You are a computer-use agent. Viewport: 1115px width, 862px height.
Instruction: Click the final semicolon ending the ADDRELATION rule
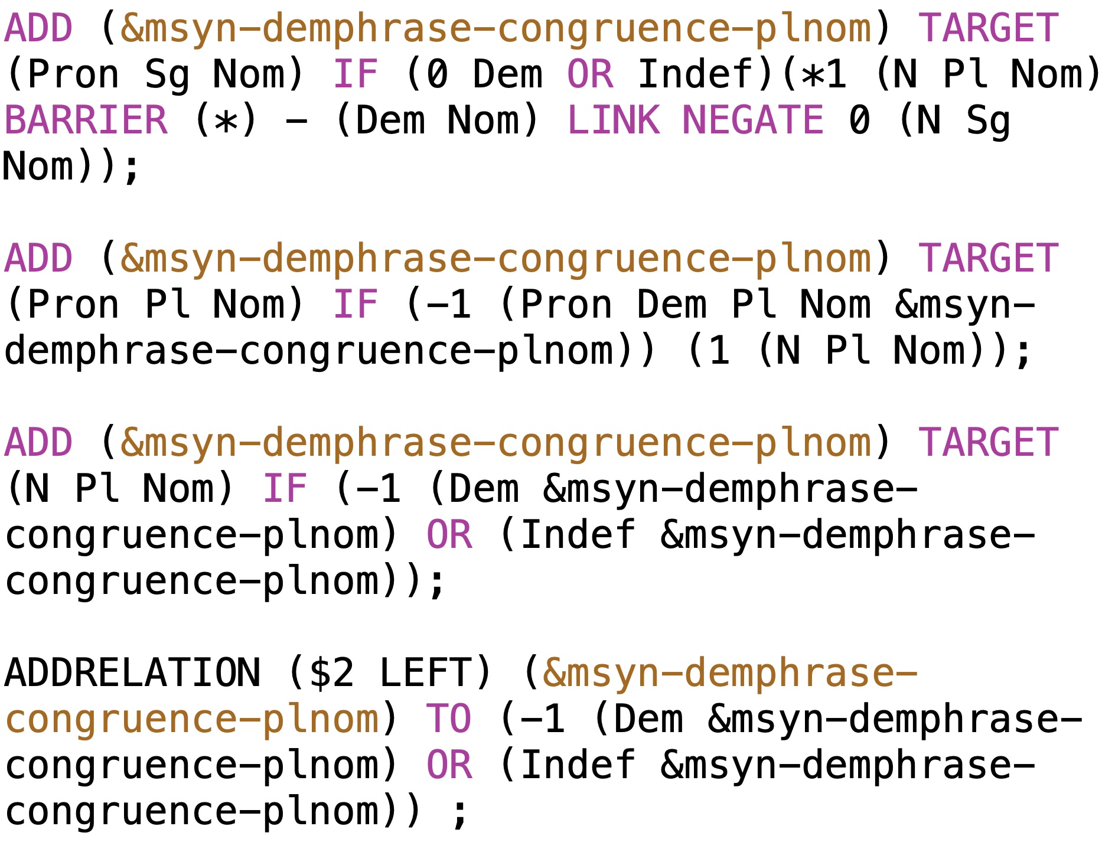click(x=459, y=812)
